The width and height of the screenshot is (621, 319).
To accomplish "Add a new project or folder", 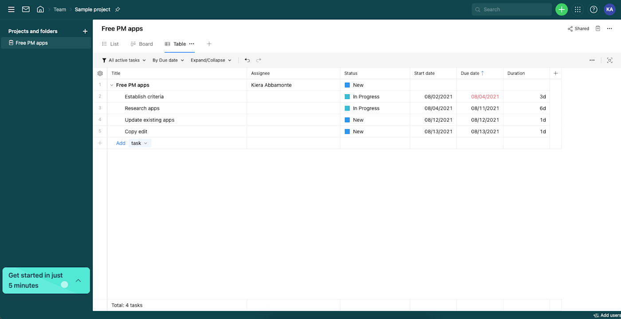I will click(x=85, y=31).
